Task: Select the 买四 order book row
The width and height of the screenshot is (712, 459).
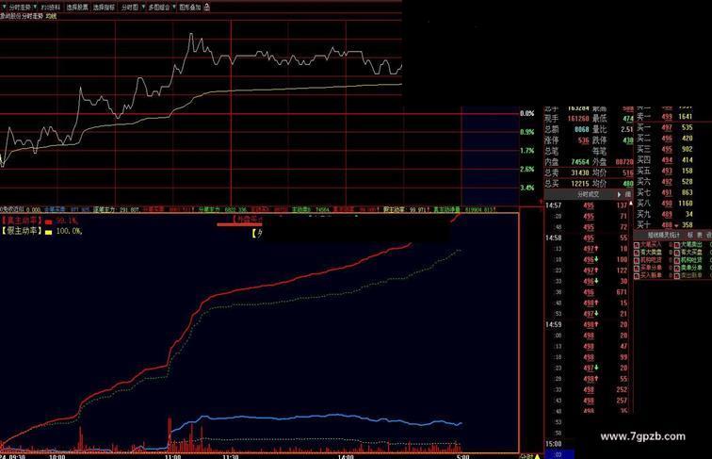Action: (664, 160)
